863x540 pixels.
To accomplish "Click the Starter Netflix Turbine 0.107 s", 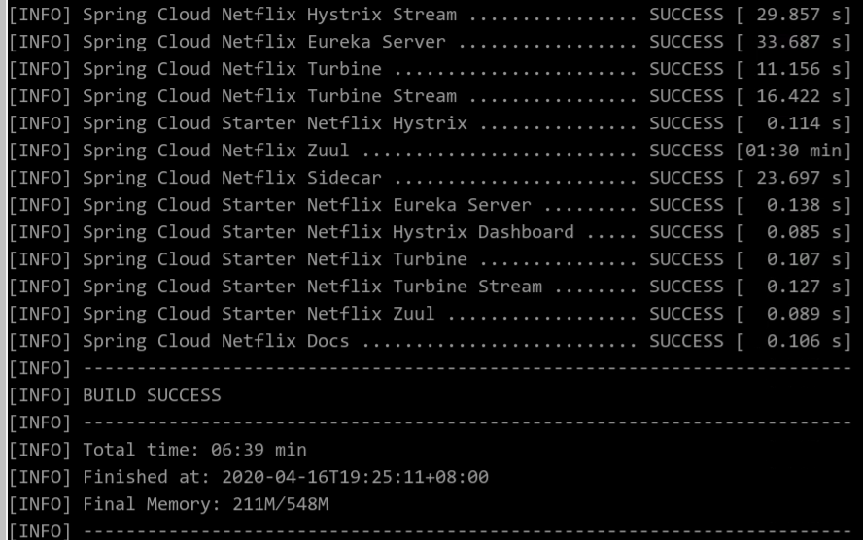I will [794, 259].
